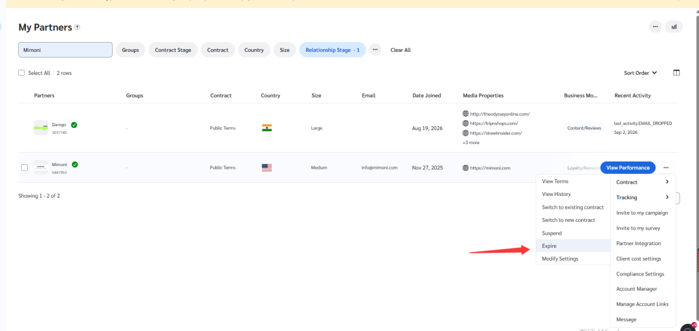The width and height of the screenshot is (699, 331).
Task: Click globe icon beside mimoni.com
Action: (465, 168)
